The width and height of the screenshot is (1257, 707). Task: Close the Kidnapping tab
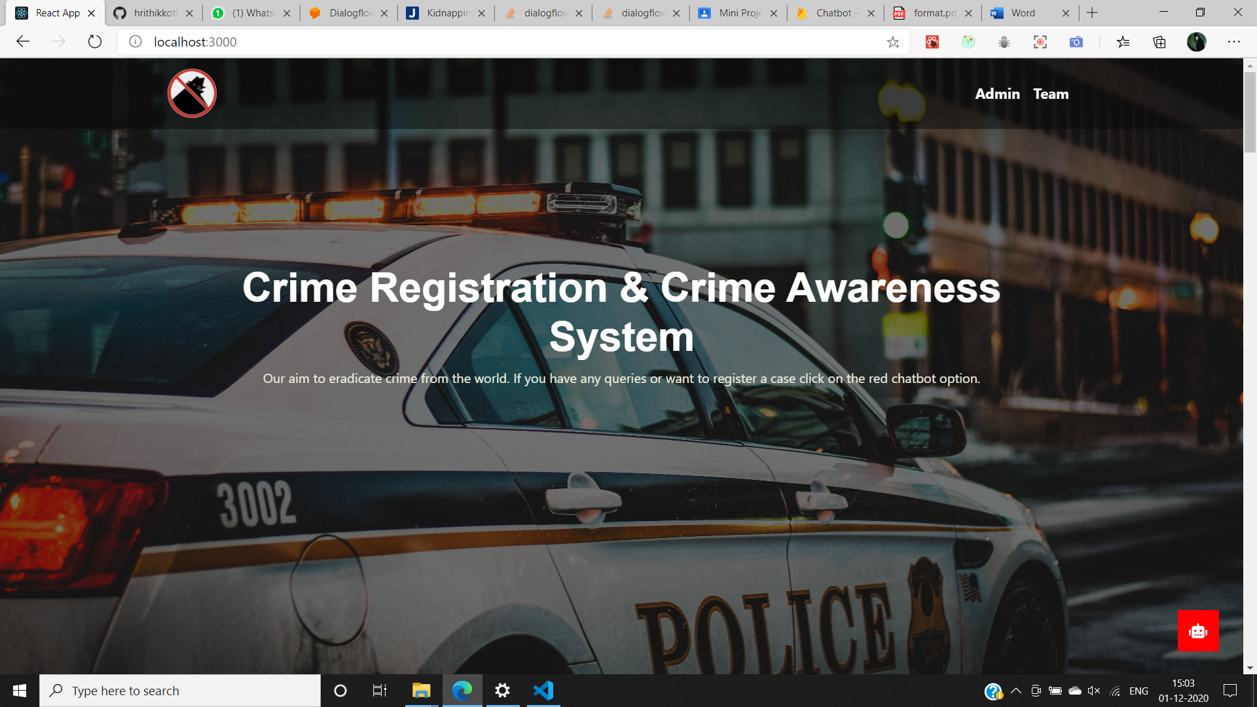point(481,13)
